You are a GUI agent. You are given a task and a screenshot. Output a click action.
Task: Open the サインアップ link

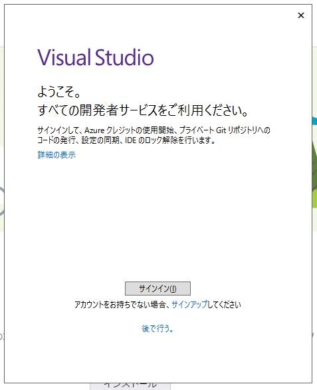189,304
